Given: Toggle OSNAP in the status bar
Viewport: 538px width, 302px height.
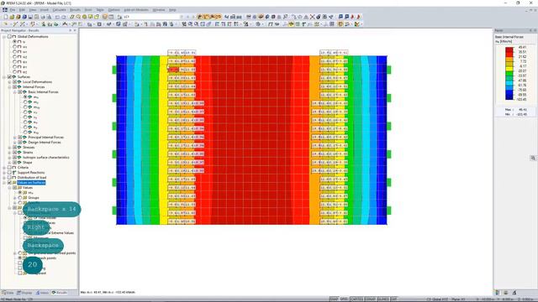Looking at the screenshot, I should coord(370,299).
